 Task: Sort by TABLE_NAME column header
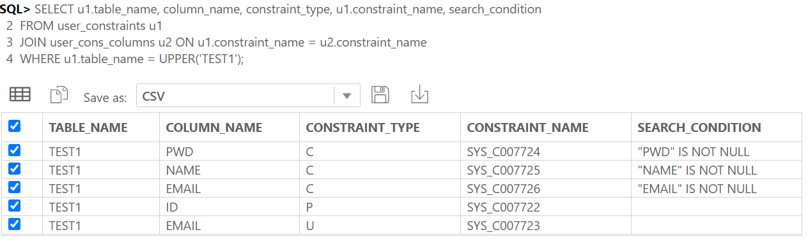[x=88, y=127]
